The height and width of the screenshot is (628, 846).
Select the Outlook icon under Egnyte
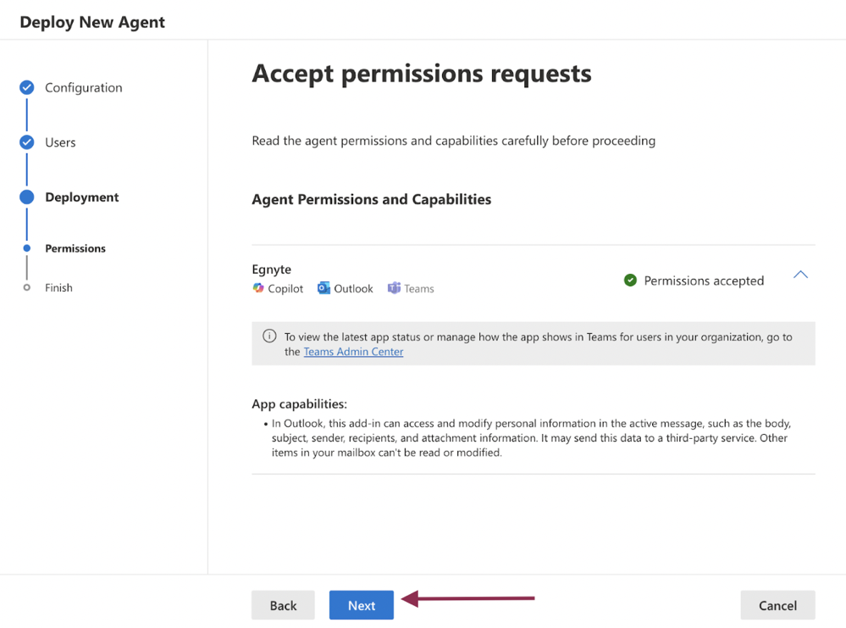(x=322, y=288)
